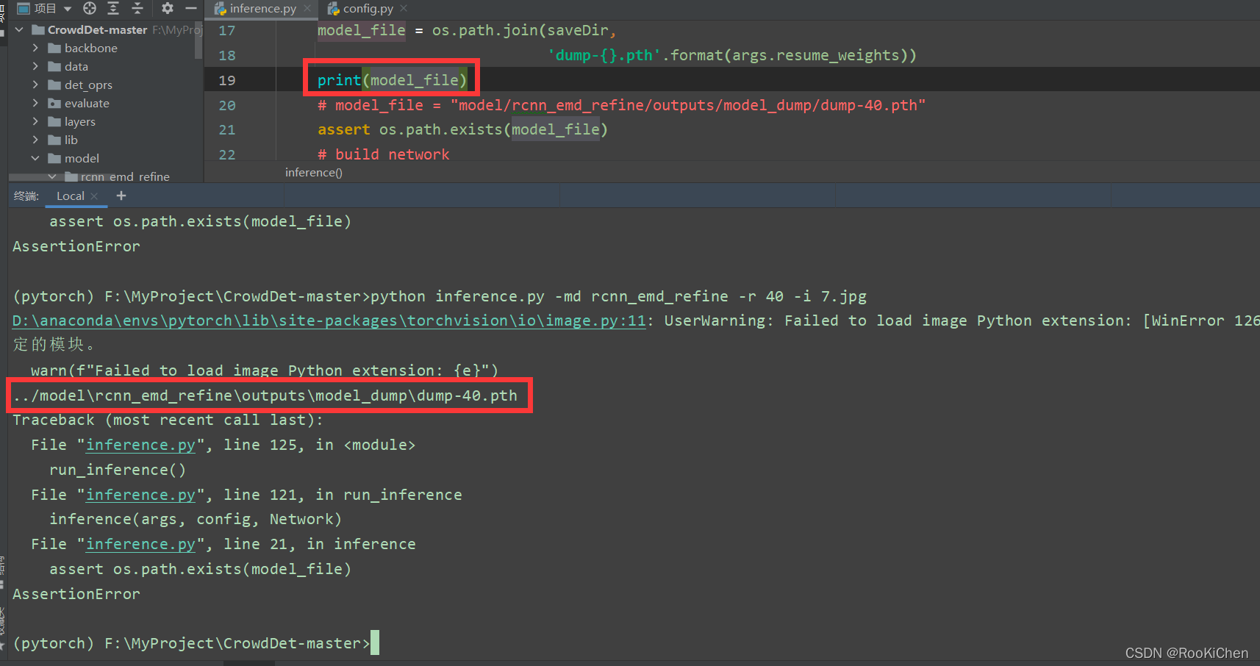This screenshot has height=666, width=1260.
Task: Switch to the inference.py editor tab
Action: click(262, 9)
